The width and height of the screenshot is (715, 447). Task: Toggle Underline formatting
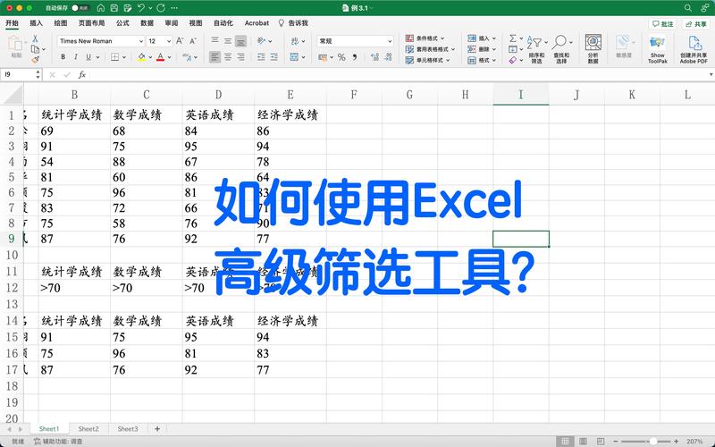pyautogui.click(x=88, y=57)
